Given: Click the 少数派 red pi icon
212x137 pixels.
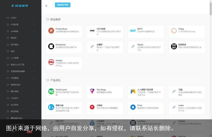Looking at the screenshot, I should point(92,107).
